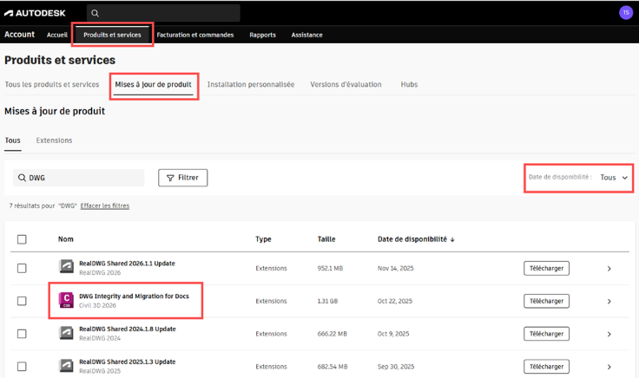This screenshot has height=378, width=639.
Task: Click the 1.31 GB size cell
Action: (327, 301)
